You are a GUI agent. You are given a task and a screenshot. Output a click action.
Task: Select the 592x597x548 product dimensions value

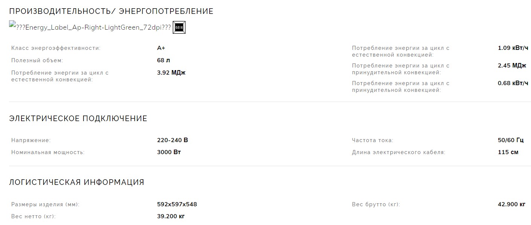click(x=177, y=204)
